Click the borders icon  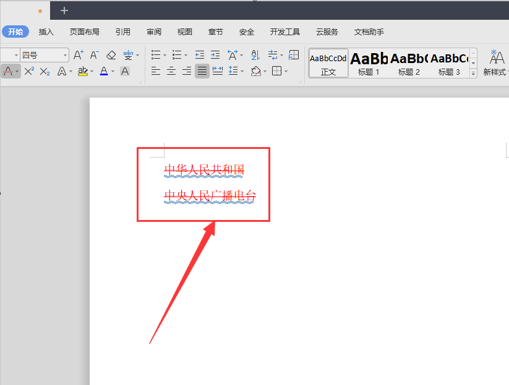(277, 70)
